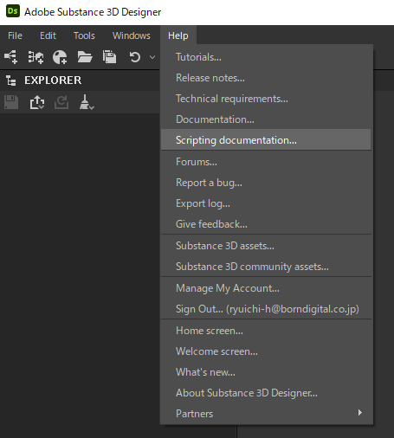Select Release notes... menu entry

pyautogui.click(x=266, y=78)
